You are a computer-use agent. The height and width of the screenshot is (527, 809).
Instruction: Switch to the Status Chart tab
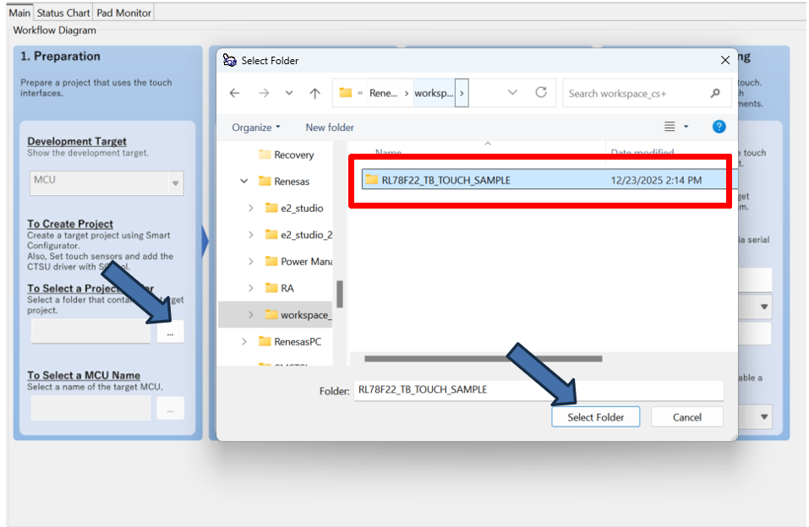pyautogui.click(x=63, y=13)
